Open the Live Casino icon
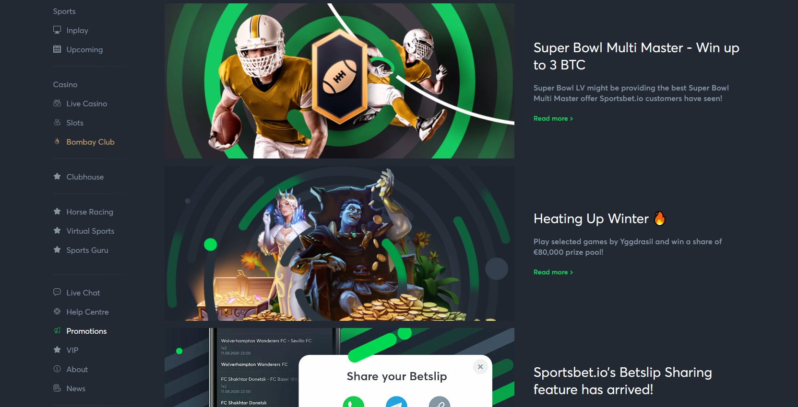 57,103
